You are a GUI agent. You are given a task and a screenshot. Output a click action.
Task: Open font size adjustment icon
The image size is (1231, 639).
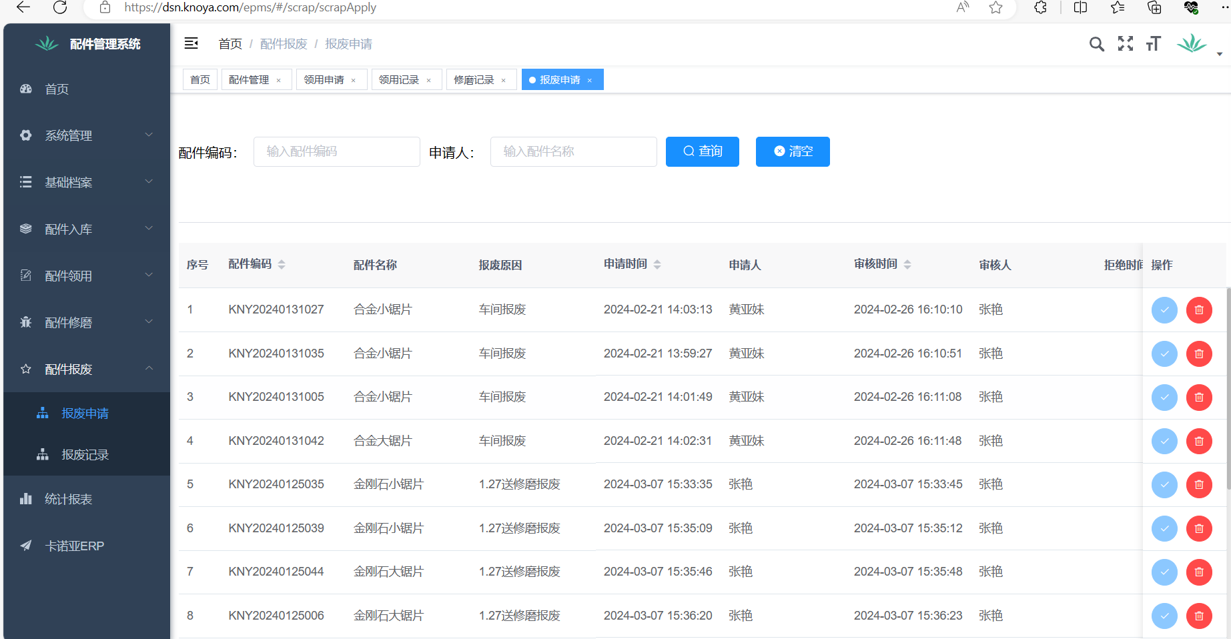pyautogui.click(x=1154, y=44)
